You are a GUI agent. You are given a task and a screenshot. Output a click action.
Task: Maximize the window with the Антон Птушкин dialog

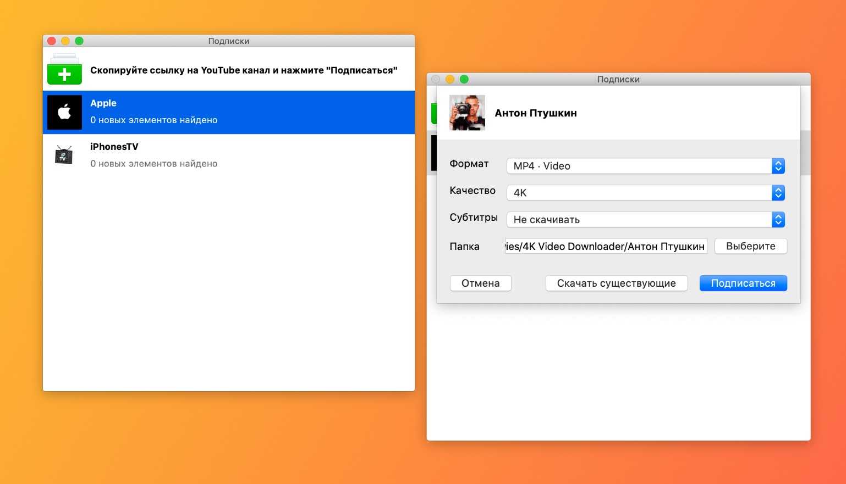point(464,80)
